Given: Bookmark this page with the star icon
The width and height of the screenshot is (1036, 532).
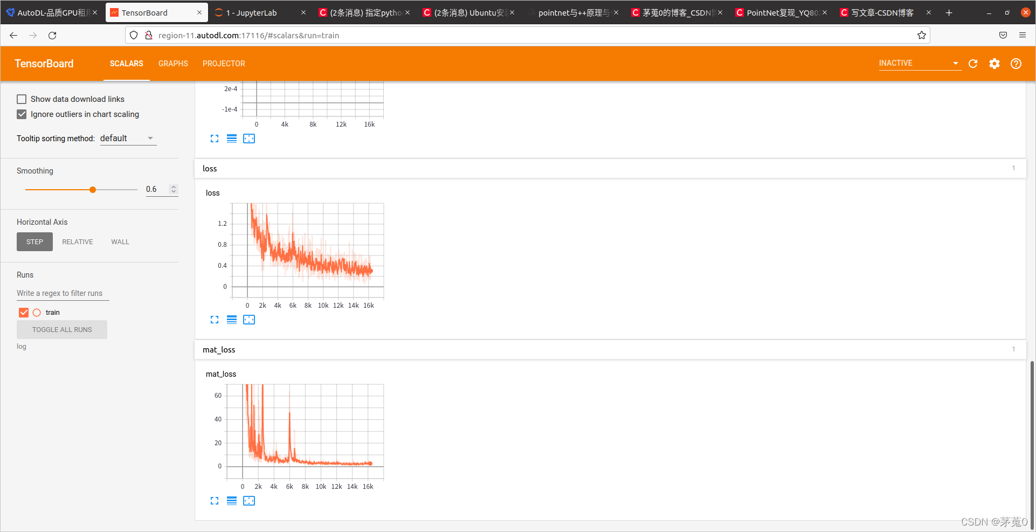Looking at the screenshot, I should (x=922, y=35).
